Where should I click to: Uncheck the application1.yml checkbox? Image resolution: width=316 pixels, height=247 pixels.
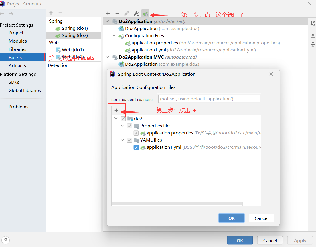(136, 147)
